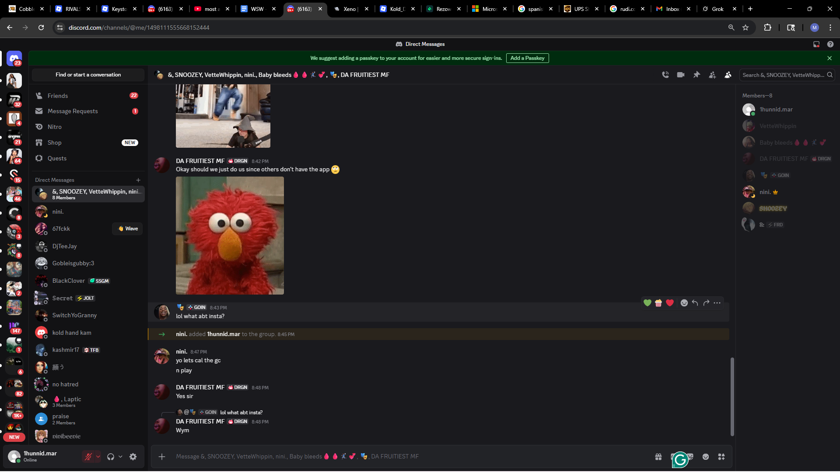Hide the member list panel
Screen dimensions: 840x472
pos(728,75)
